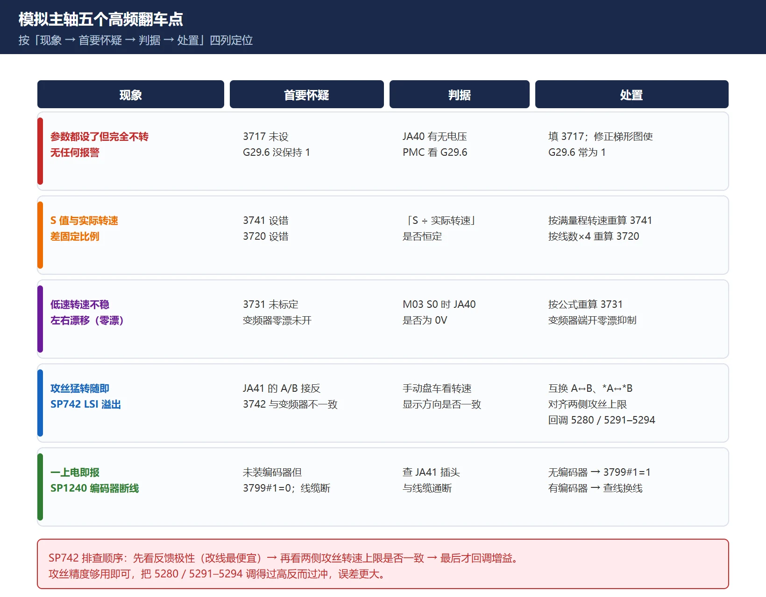The height and width of the screenshot is (597, 766).
Task: Click green symptom text 一上电即报
Action: (75, 472)
